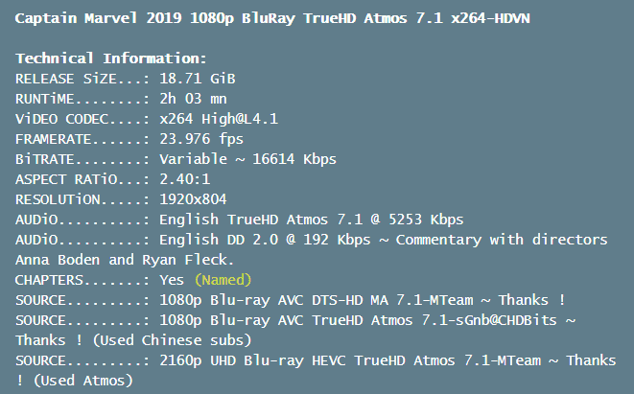This screenshot has width=634, height=394.
Task: Click the FRAMERATE 23.976 fps value
Action: tap(201, 139)
